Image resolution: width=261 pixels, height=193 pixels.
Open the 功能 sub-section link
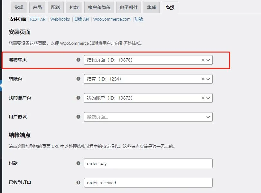(x=139, y=19)
